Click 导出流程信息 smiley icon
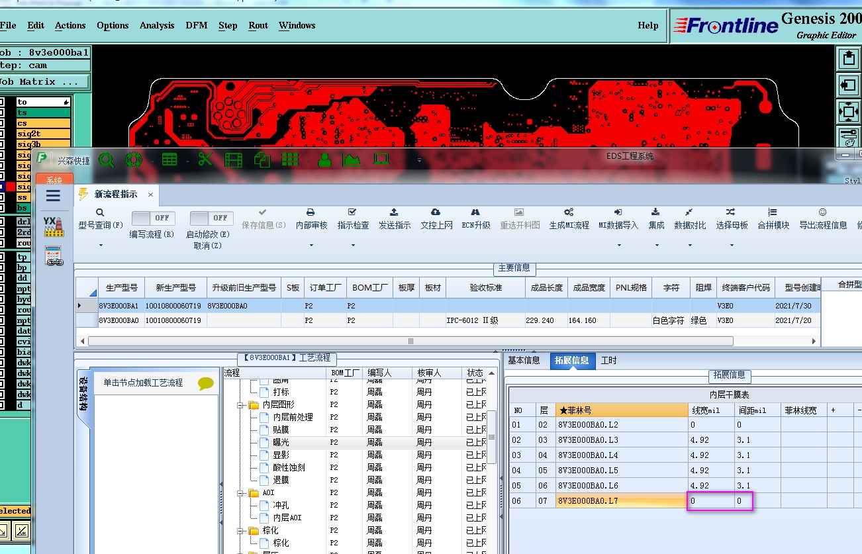 (x=823, y=212)
